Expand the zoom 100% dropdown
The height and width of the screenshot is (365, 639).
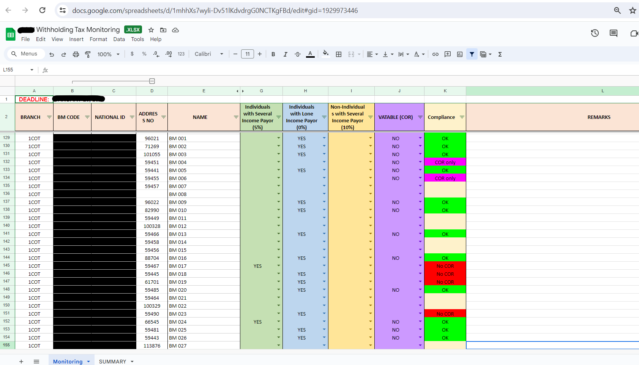[x=108, y=54]
